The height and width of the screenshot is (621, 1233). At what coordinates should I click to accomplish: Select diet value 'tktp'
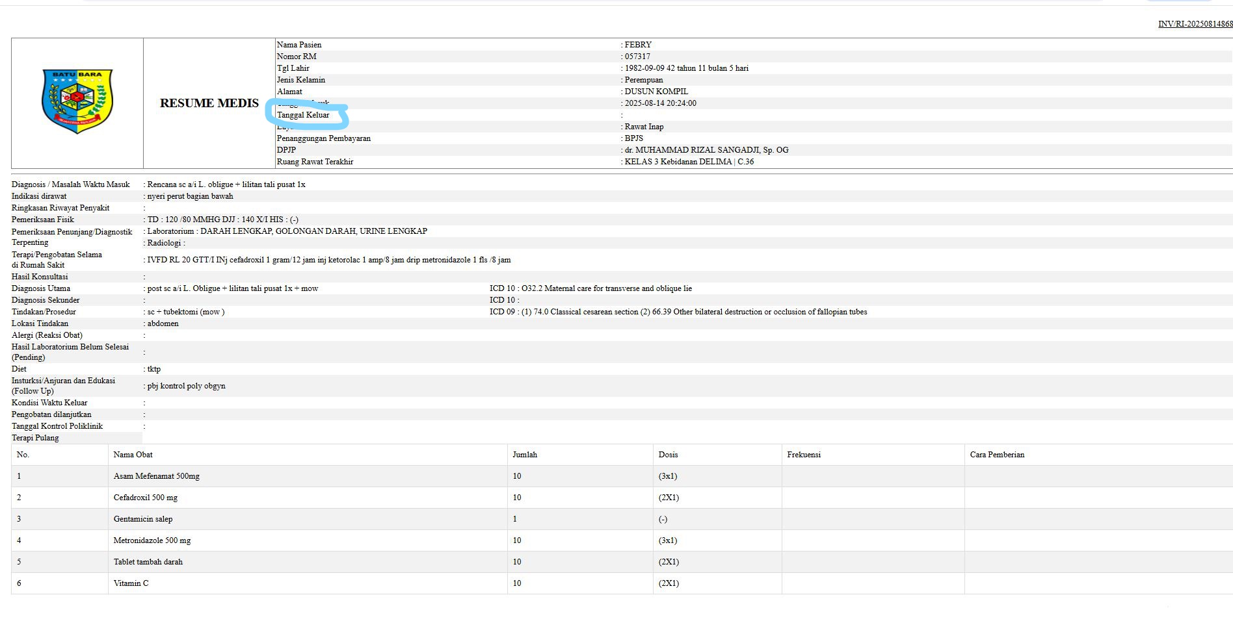pyautogui.click(x=154, y=369)
